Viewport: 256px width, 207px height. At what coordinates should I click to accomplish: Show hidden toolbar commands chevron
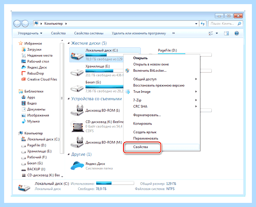point(173,33)
